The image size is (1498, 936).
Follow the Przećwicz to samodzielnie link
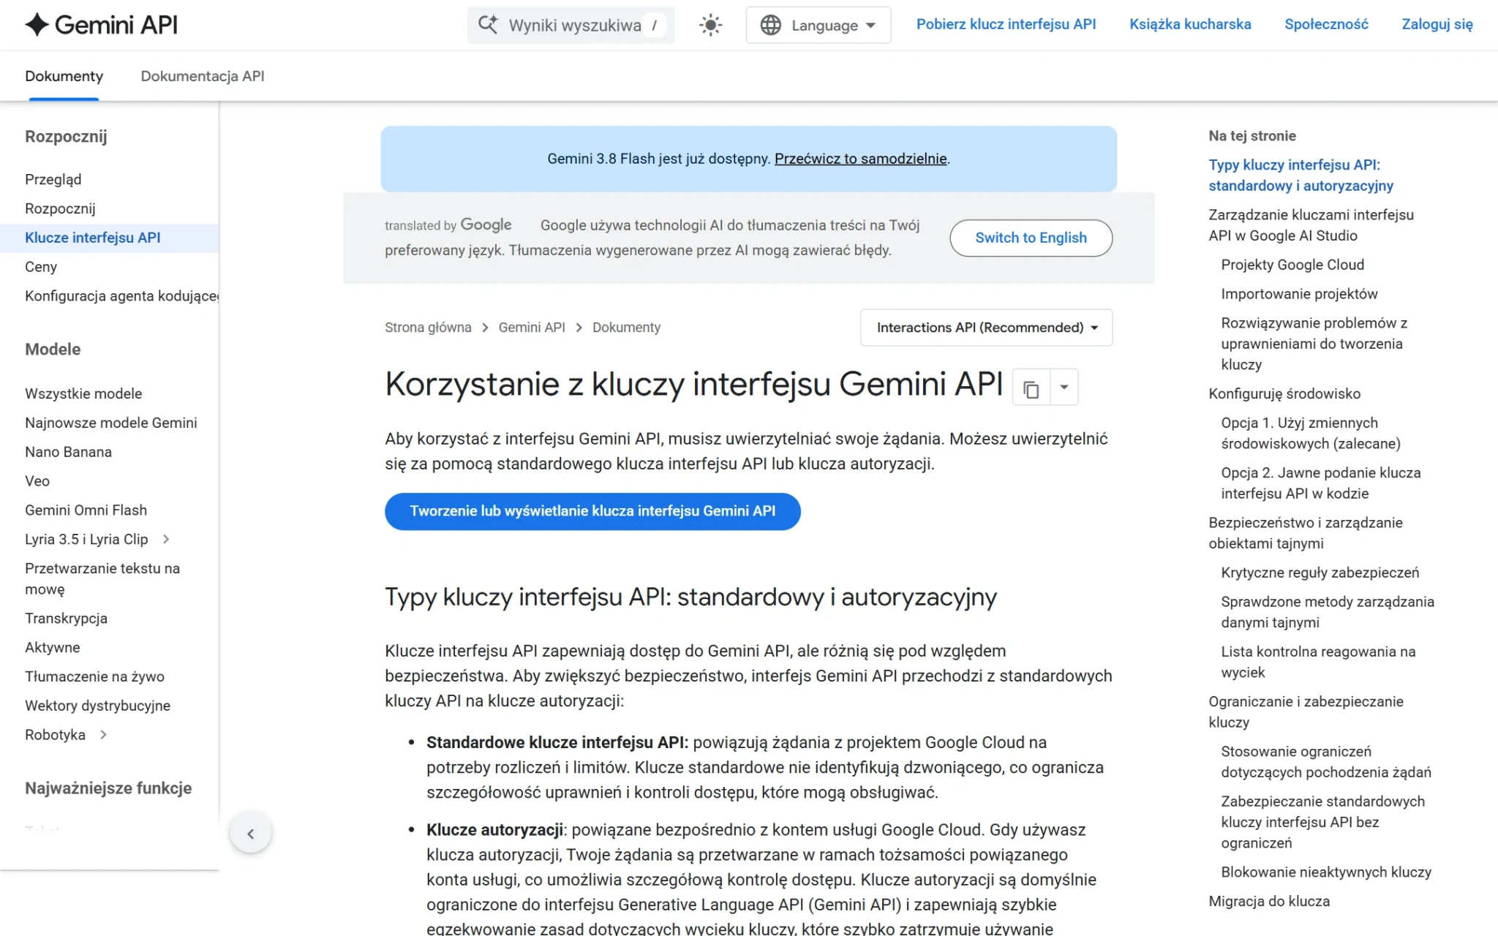860,159
